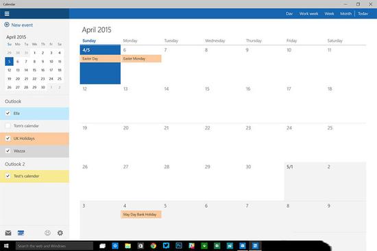Pick date 14 in the mini calendar
The width and height of the screenshot is (377, 251).
tap(26, 70)
